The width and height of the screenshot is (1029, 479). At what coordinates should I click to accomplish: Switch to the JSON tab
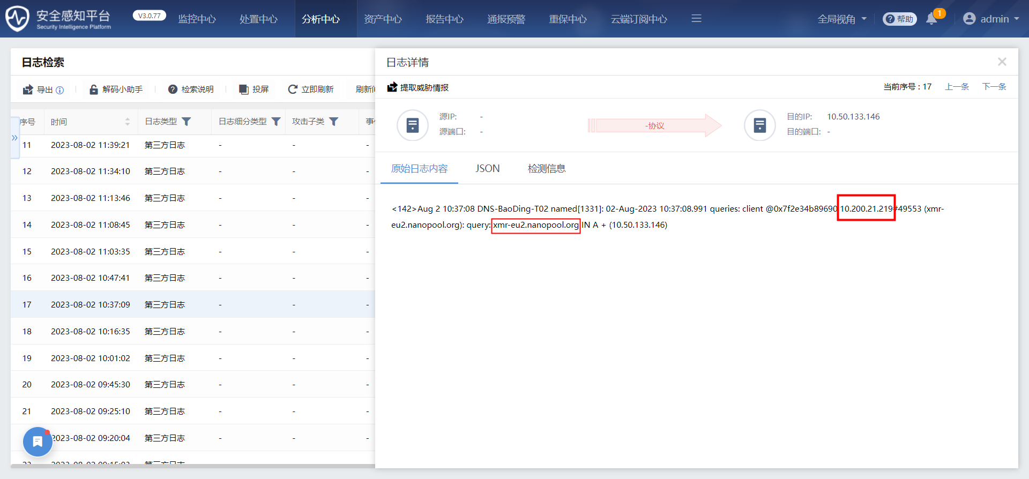tap(487, 169)
